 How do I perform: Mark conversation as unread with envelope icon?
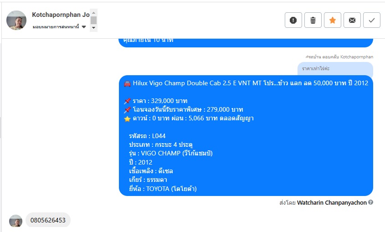coord(352,20)
